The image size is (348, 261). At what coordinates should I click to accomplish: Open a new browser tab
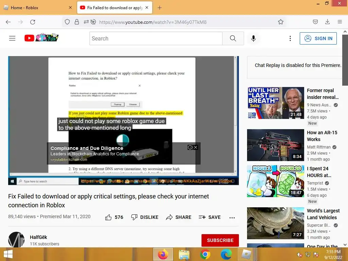tap(160, 8)
